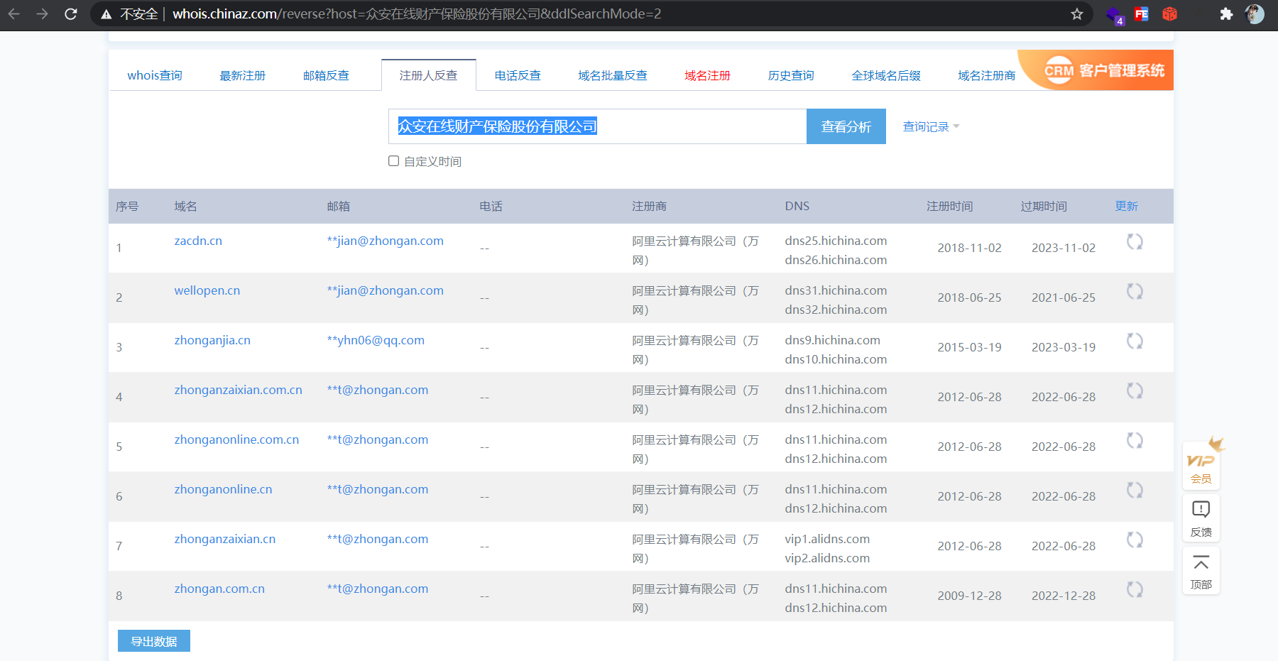Open the zhonganjia.cn domain link
This screenshot has width=1278, height=661.
[x=212, y=341]
